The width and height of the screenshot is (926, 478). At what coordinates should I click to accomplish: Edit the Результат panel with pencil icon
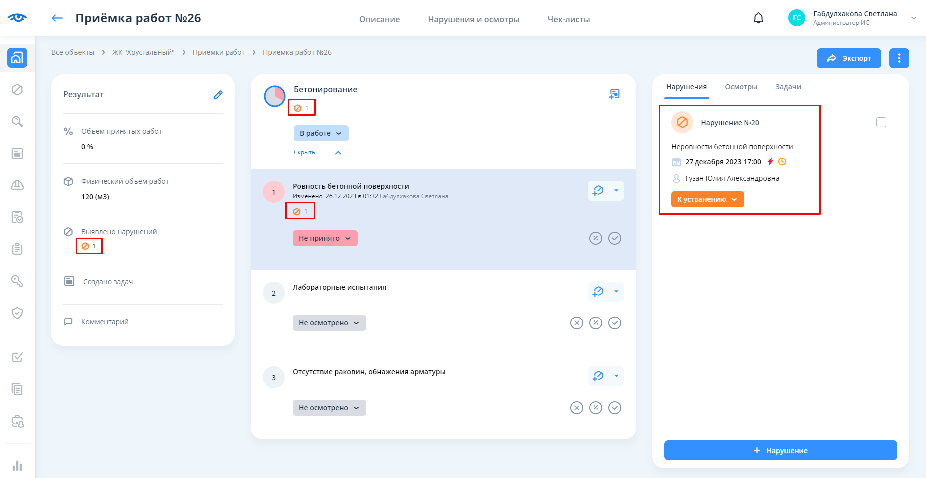pyautogui.click(x=218, y=95)
